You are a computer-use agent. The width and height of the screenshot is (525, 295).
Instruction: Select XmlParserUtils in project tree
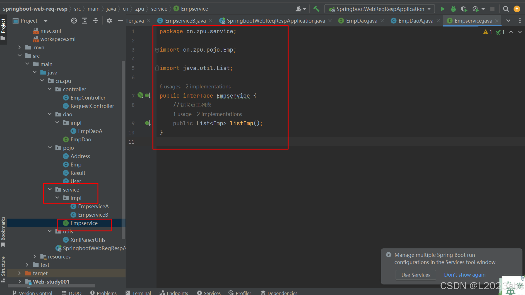point(88,240)
